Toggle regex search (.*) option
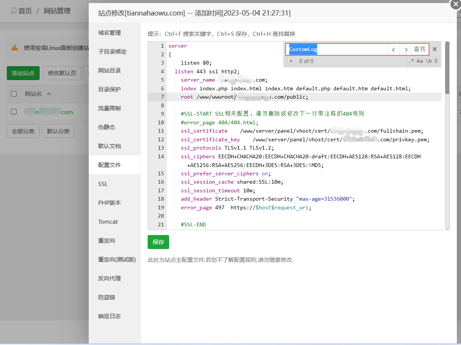Viewport: 461px width, 345px height. point(411,61)
